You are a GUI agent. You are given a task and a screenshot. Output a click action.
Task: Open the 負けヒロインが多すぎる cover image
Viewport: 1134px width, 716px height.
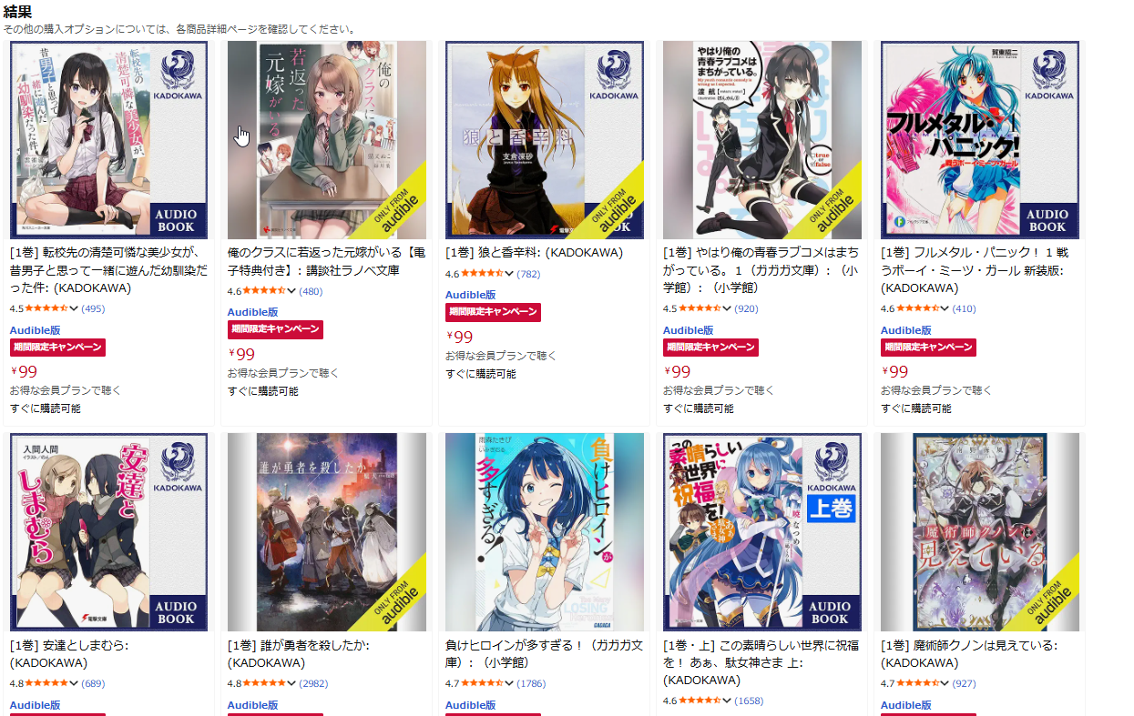(544, 532)
